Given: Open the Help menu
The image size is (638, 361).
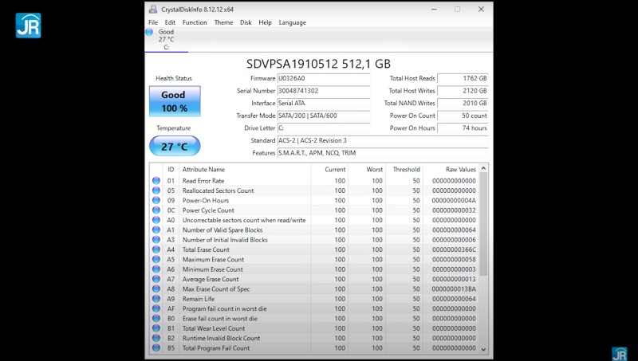Looking at the screenshot, I should [x=265, y=22].
